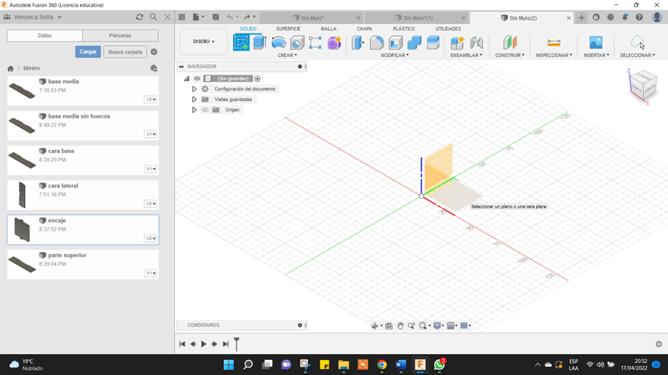This screenshot has width=668, height=375.
Task: Expand Vistas guardadas node
Action: pyautogui.click(x=194, y=99)
